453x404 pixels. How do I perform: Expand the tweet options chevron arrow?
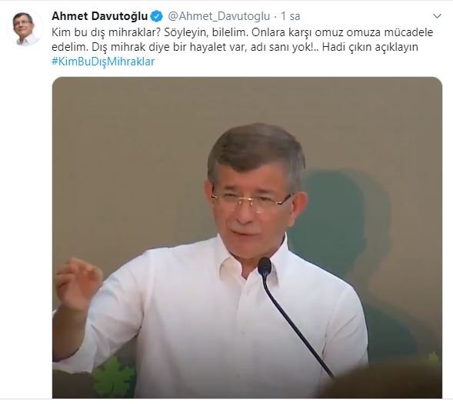[438, 16]
